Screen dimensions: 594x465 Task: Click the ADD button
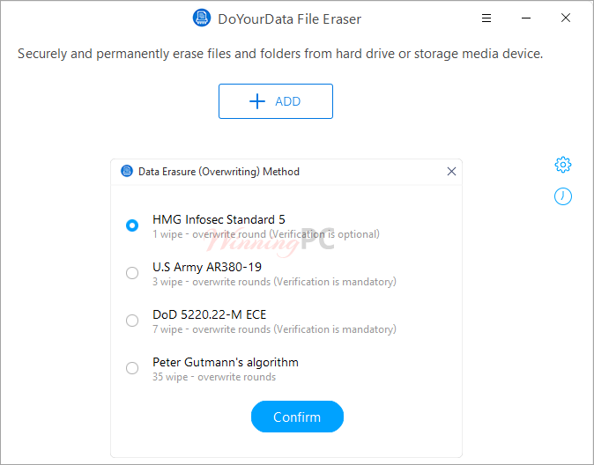pyautogui.click(x=276, y=101)
